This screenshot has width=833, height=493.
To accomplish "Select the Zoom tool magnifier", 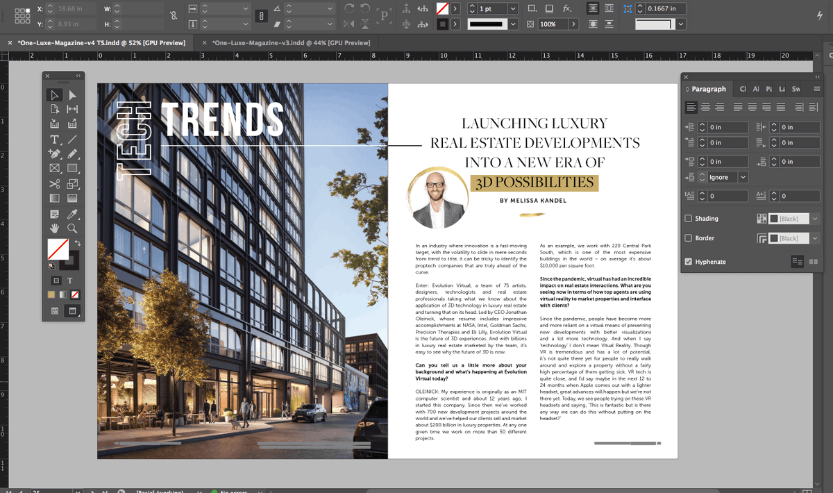I will pyautogui.click(x=72, y=228).
